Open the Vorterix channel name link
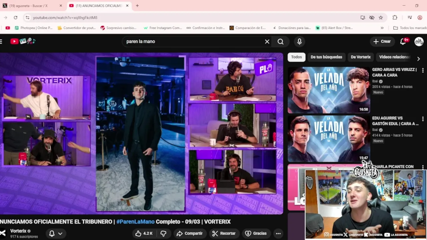The image size is (427, 240). click(18, 231)
